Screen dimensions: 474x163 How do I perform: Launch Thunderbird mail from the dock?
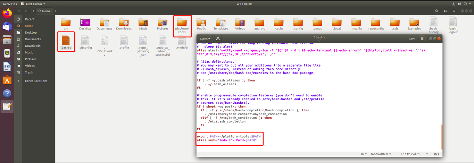click(7, 27)
